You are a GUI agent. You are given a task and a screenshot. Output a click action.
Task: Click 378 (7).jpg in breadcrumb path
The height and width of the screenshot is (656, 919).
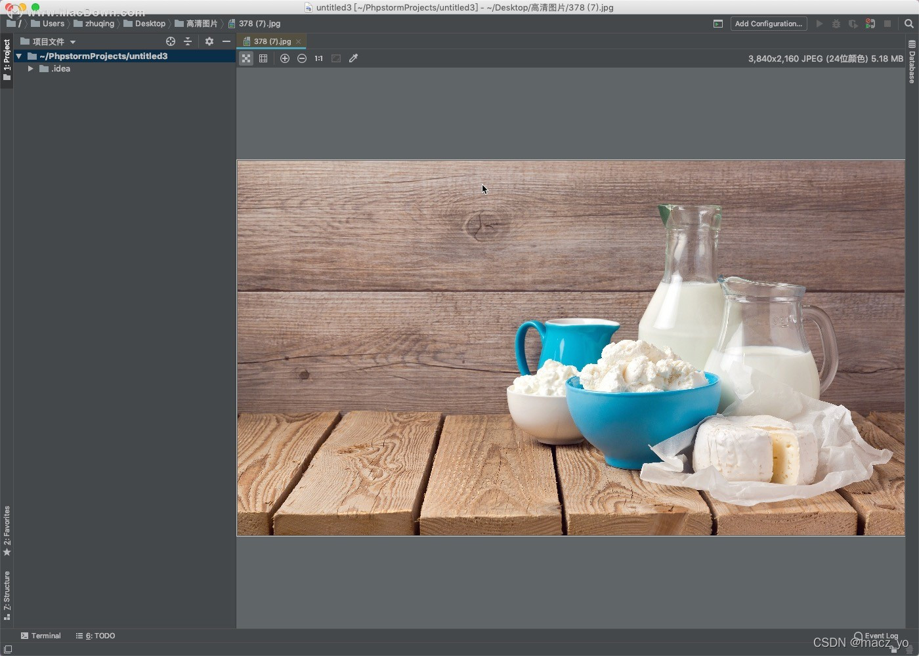click(x=254, y=24)
